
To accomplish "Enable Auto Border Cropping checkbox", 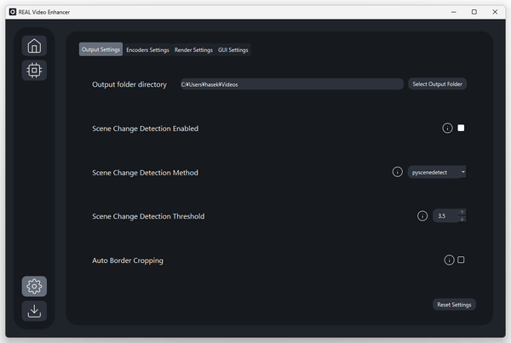I will [x=461, y=260].
